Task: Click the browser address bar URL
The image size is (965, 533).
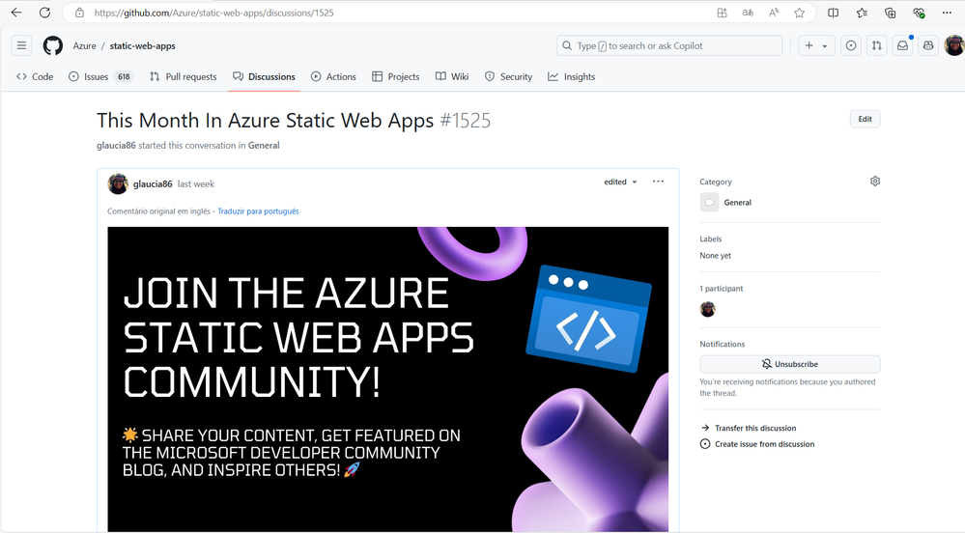Action: point(213,13)
